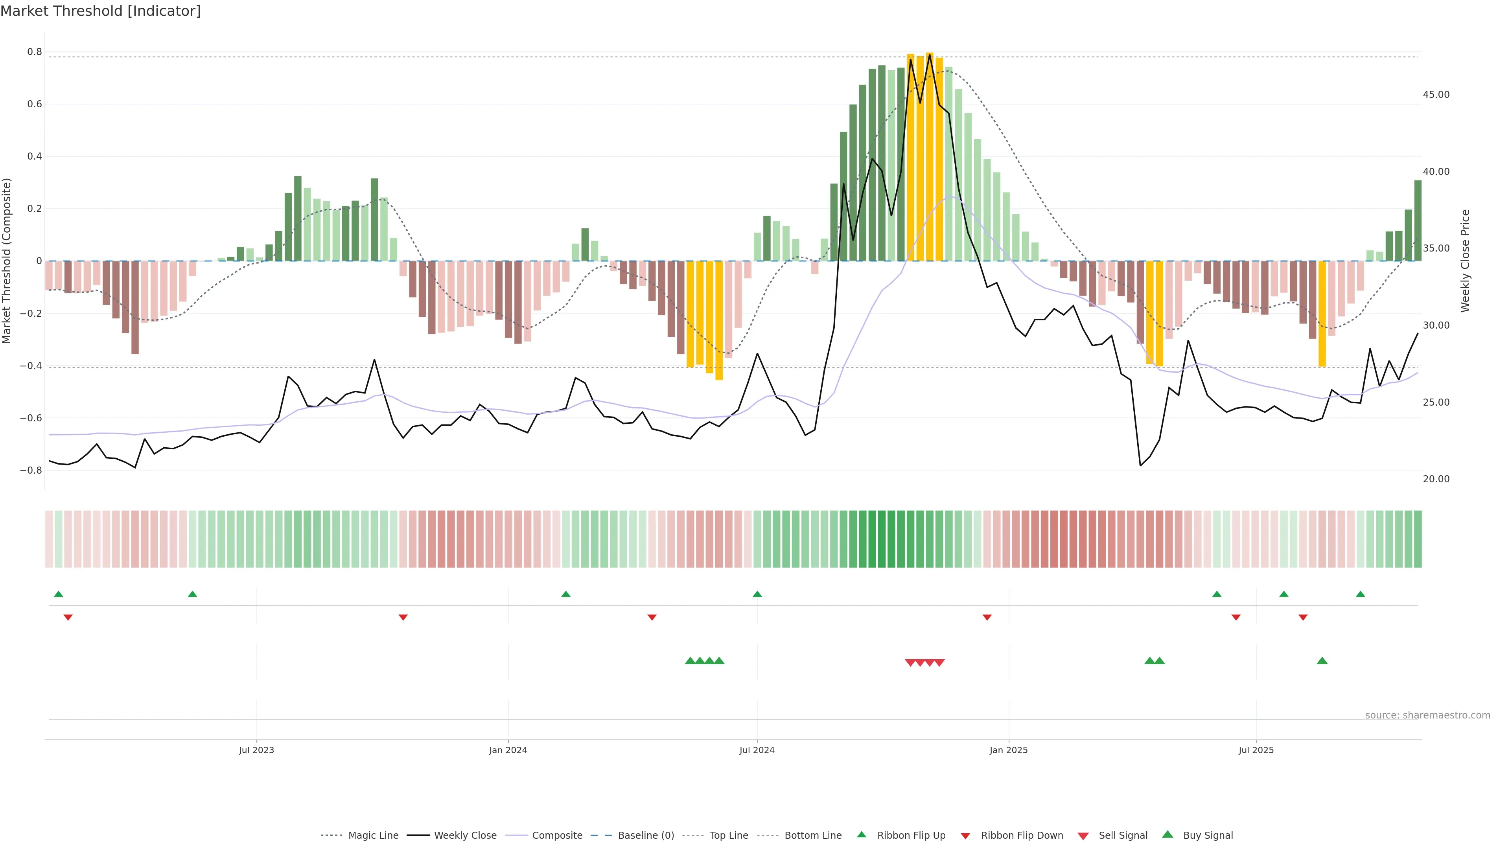Click the Buy Signal legend triangle
This screenshot has height=849, width=1510.
(1167, 834)
